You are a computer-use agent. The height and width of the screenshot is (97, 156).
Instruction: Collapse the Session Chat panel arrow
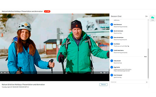tap(146, 16)
